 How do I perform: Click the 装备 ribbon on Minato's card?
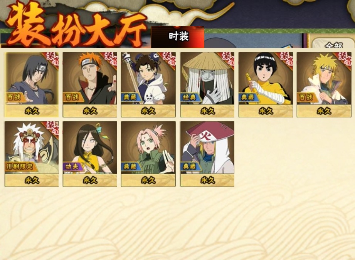click(345, 60)
